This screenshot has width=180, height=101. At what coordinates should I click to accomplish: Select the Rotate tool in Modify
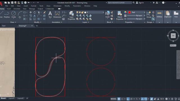pos(35,12)
